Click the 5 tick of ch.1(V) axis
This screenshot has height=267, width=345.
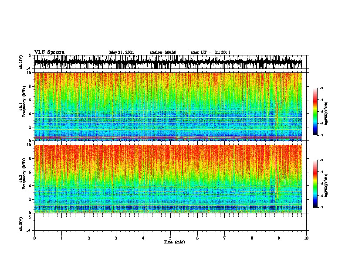tap(30, 55)
